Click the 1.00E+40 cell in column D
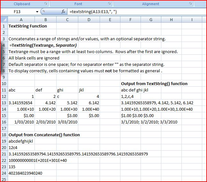The height and width of the screenshot is (182, 207). (x=88, y=109)
